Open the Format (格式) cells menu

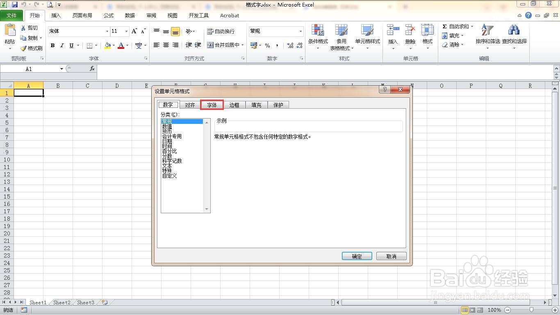(x=428, y=37)
